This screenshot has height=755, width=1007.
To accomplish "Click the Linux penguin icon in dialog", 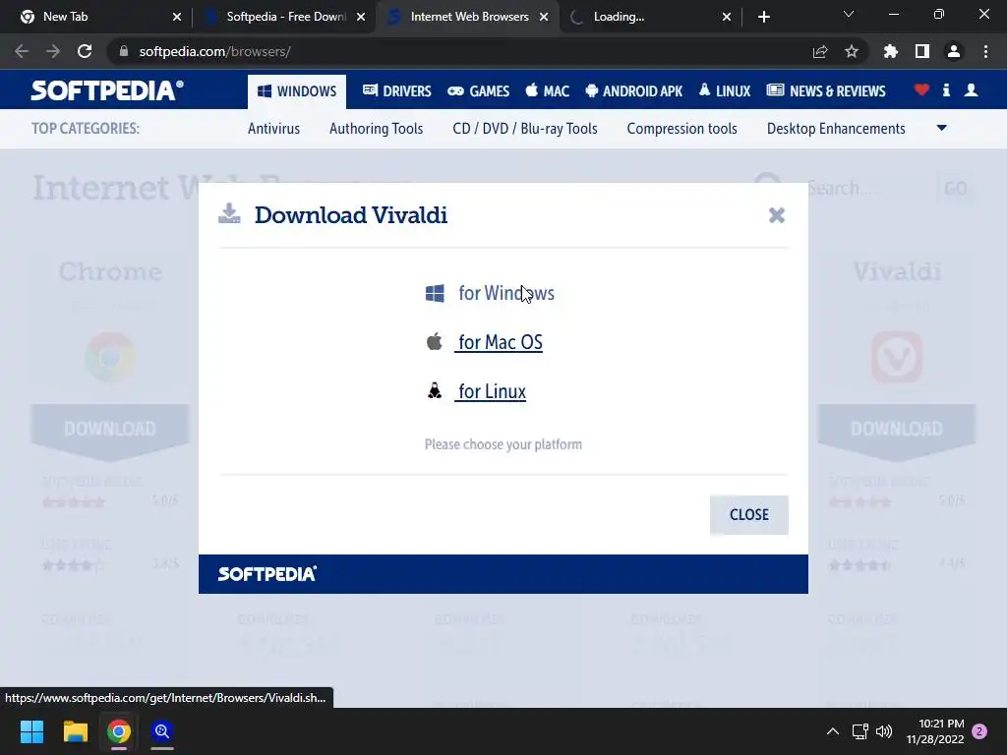I will tap(435, 391).
